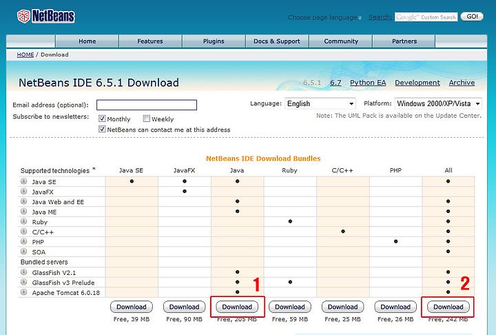
Task: Click the JavaFX column header
Action: tap(184, 170)
